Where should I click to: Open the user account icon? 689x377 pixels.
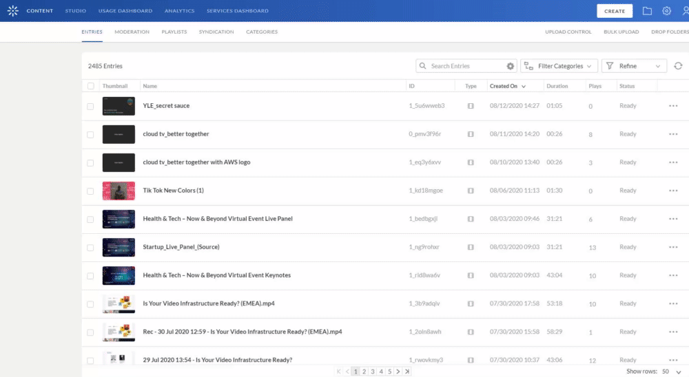[683, 11]
